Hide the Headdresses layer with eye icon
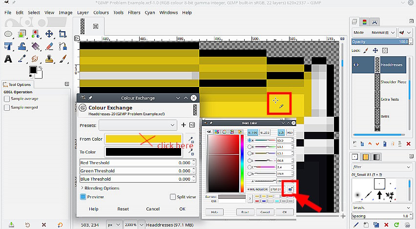 [356, 64]
